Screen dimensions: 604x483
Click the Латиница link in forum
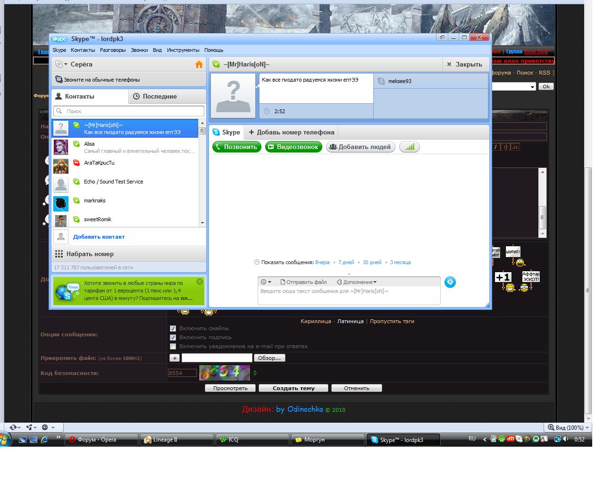point(350,321)
